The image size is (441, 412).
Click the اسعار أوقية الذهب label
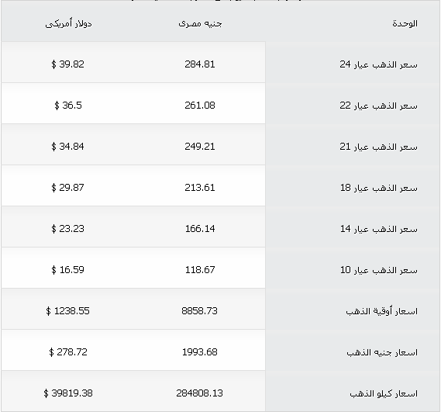click(x=381, y=311)
